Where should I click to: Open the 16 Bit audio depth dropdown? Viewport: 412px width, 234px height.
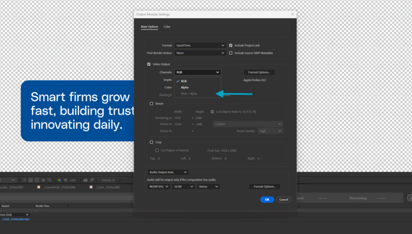tap(183, 186)
